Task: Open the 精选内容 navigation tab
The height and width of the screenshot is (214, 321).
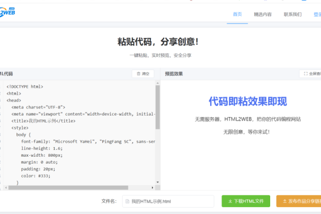Action: pyautogui.click(x=263, y=14)
